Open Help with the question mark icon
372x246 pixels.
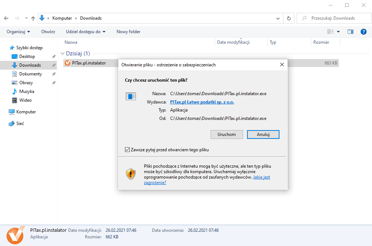[364, 32]
